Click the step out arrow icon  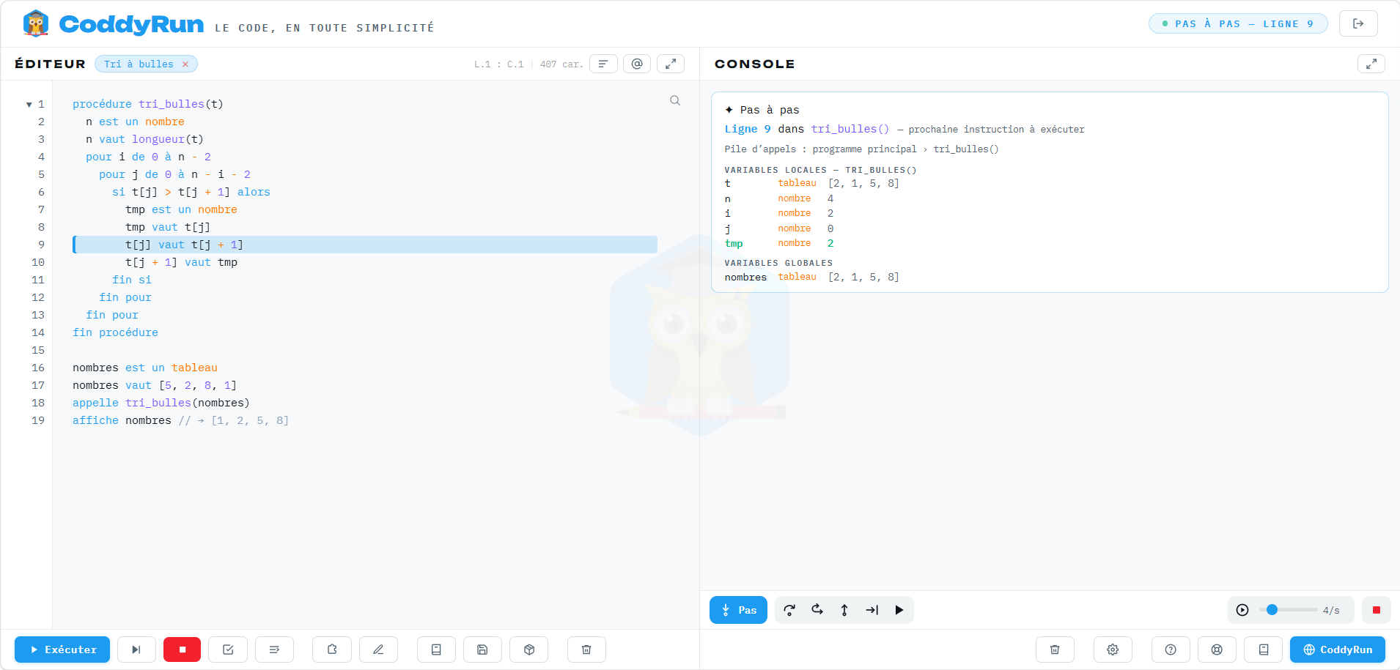844,610
